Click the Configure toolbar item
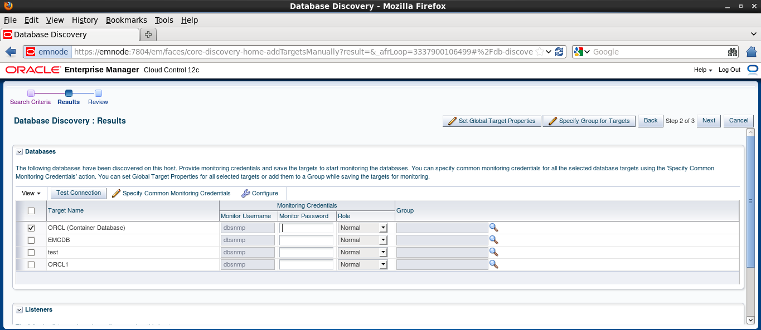Viewport: 761px width, 330px height. [x=260, y=193]
